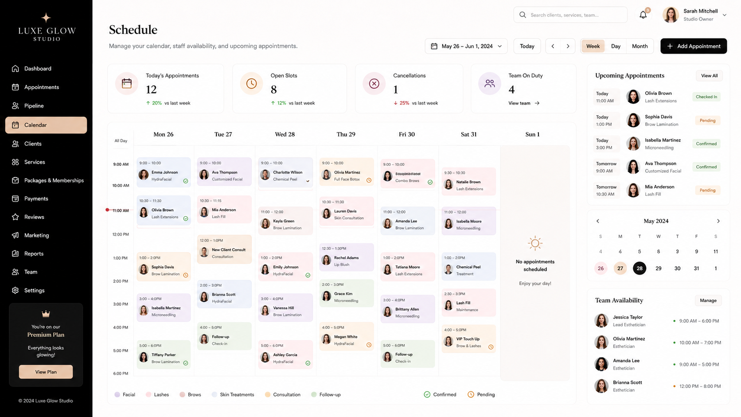The image size is (741, 417).
Task: Click Olivia Brown's Checked In status badge
Action: pos(706,97)
